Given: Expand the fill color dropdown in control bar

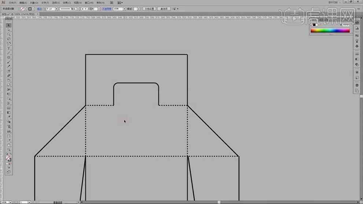Looking at the screenshot, I should (x=25, y=9).
